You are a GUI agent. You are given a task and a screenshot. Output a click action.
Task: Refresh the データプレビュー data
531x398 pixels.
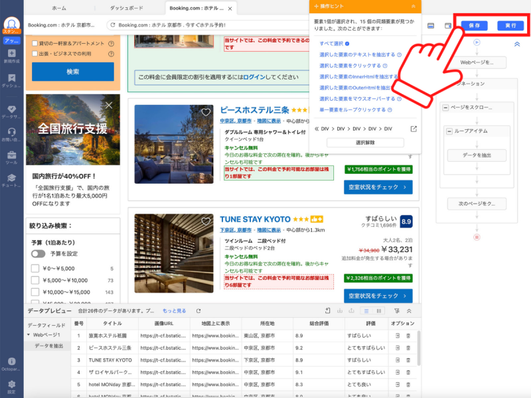click(198, 311)
